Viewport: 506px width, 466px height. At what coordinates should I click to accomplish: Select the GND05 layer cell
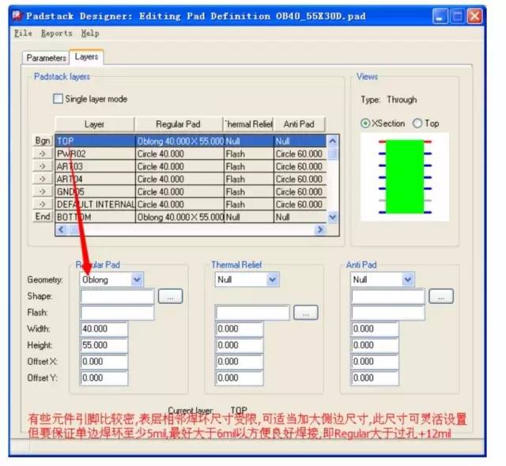pyautogui.click(x=95, y=191)
